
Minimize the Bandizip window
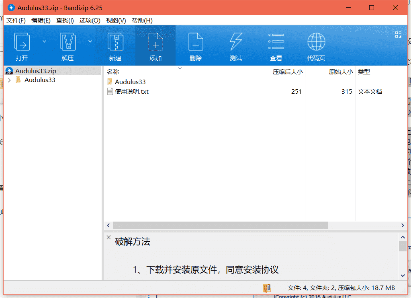click(348, 8)
